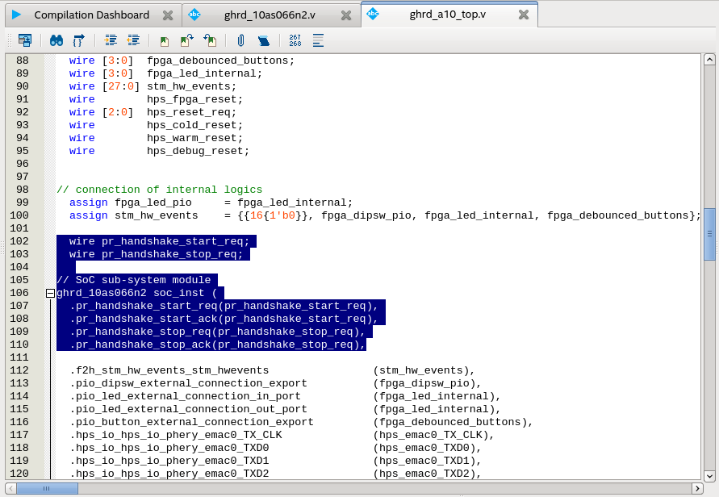The height and width of the screenshot is (497, 719).
Task: Click the blue template insert icon
Action: point(263,40)
